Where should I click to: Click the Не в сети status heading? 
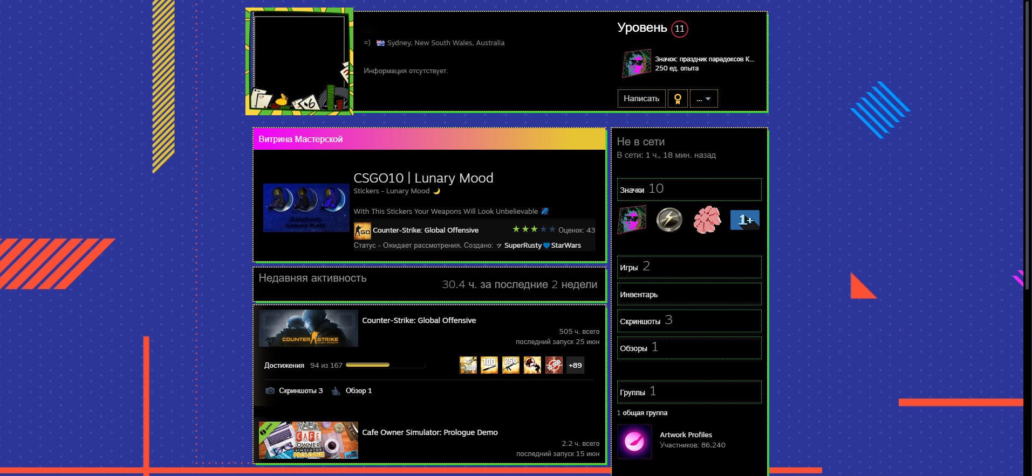click(641, 142)
